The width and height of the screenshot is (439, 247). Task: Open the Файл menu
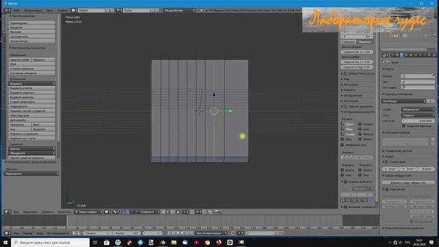[16, 10]
